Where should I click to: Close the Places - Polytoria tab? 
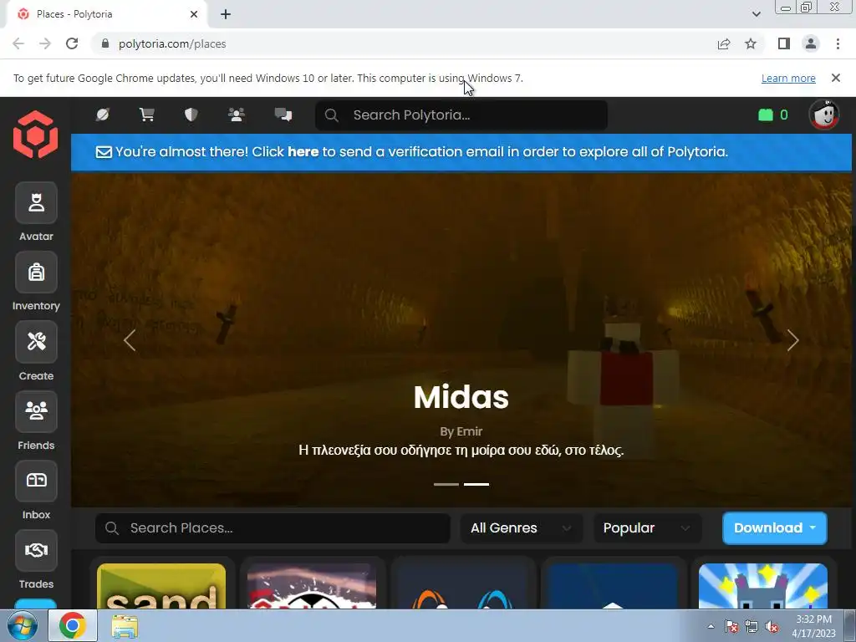194,14
